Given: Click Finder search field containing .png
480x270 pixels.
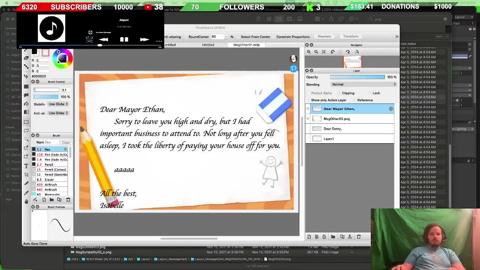Looking at the screenshot, I should tap(408, 19).
